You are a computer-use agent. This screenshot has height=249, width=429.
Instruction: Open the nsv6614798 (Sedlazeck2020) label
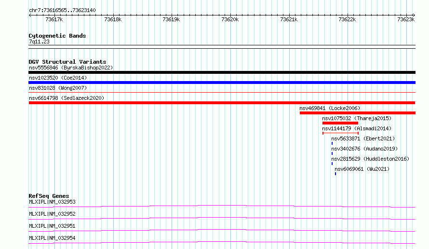coord(67,98)
